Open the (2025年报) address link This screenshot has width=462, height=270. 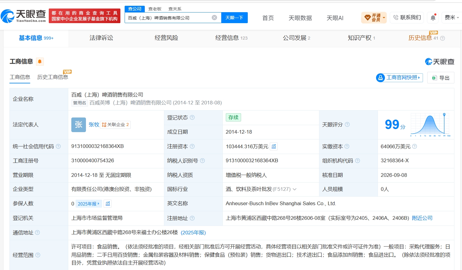coord(193,233)
